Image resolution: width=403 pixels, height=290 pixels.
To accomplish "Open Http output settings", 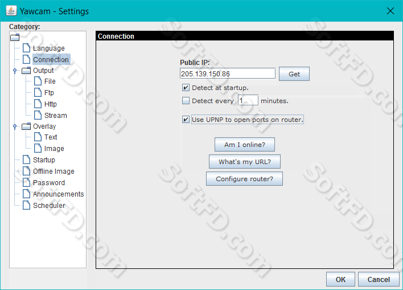I will pos(50,104).
